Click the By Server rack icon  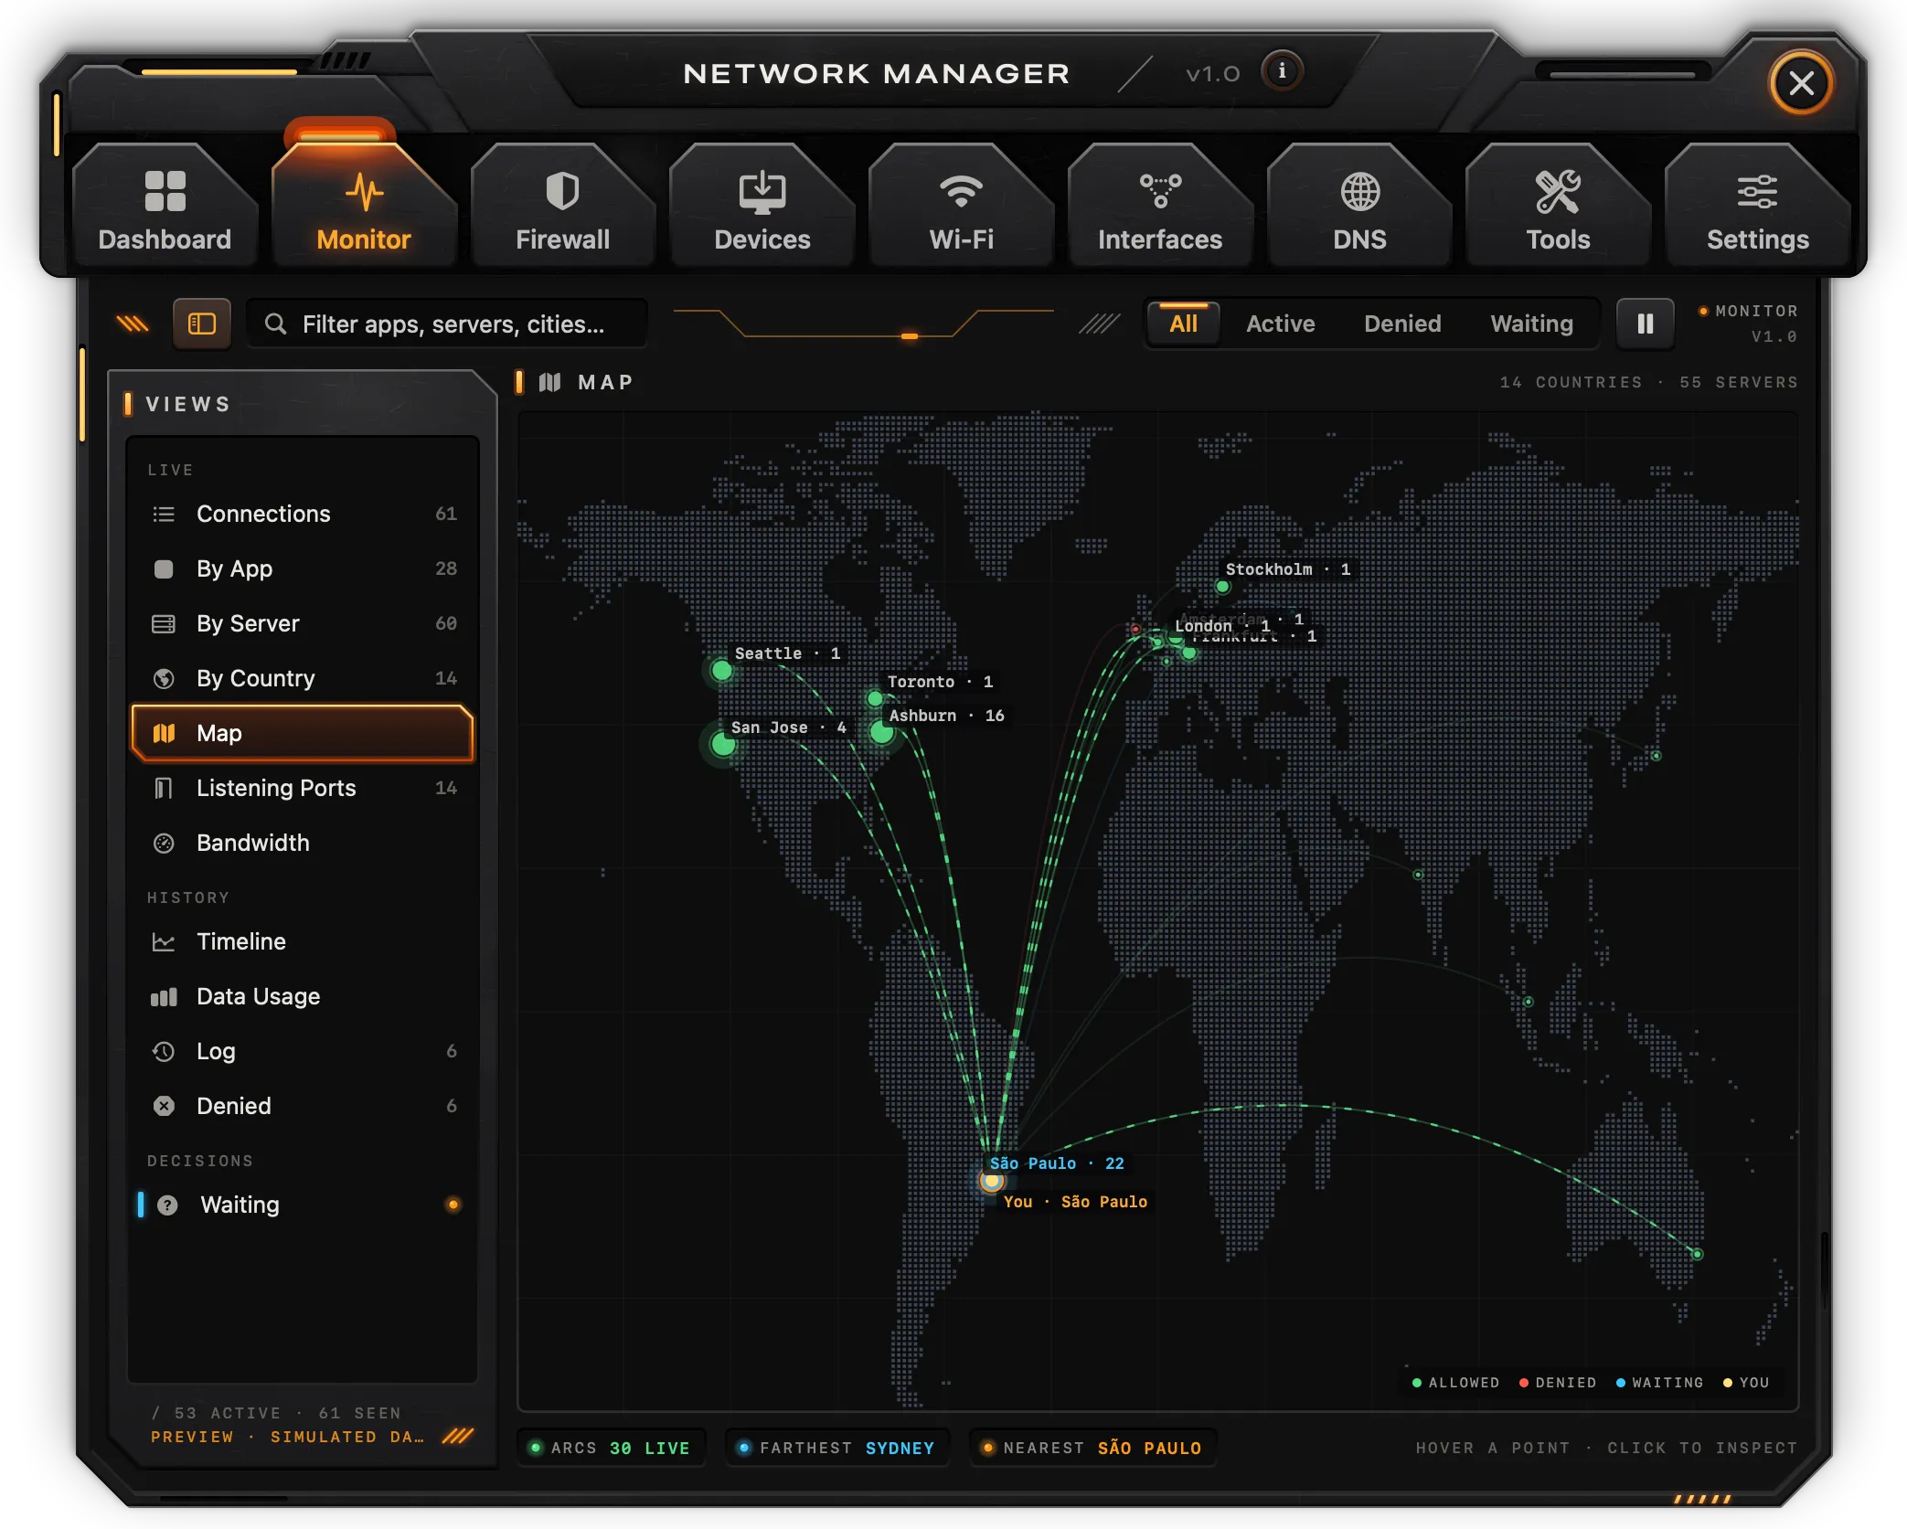pos(164,624)
